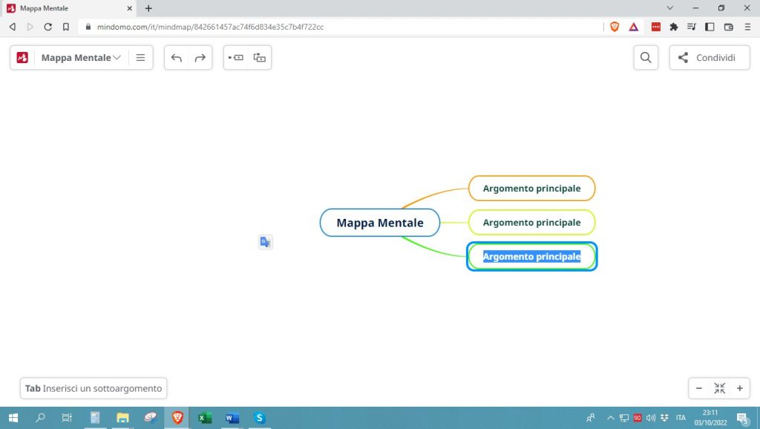The width and height of the screenshot is (760, 429).
Task: Select the central Mappa Mentale node
Action: 379,223
